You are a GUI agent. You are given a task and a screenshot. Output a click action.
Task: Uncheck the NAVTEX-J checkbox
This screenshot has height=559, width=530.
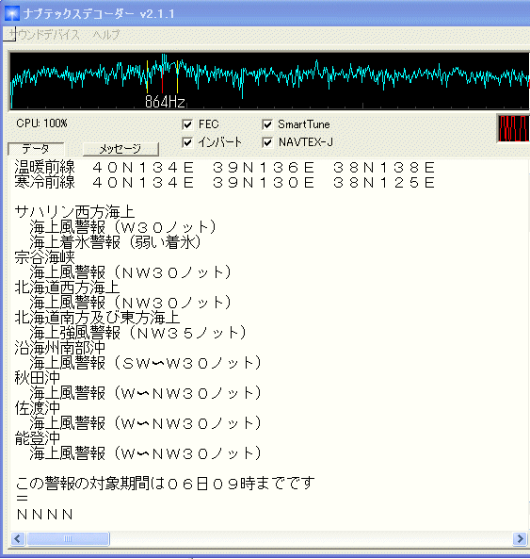(267, 142)
